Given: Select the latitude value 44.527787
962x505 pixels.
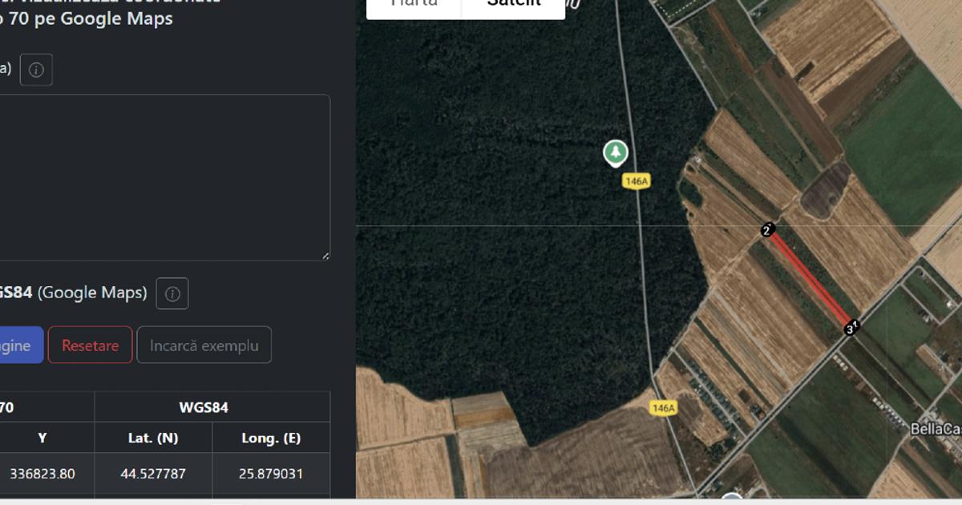Looking at the screenshot, I should (x=153, y=474).
